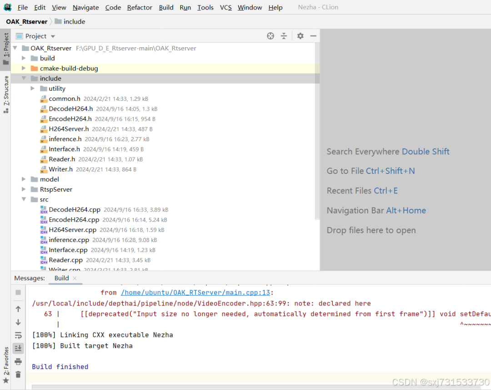Jump to previous message with up arrow
491x390 pixels.
(x=18, y=309)
